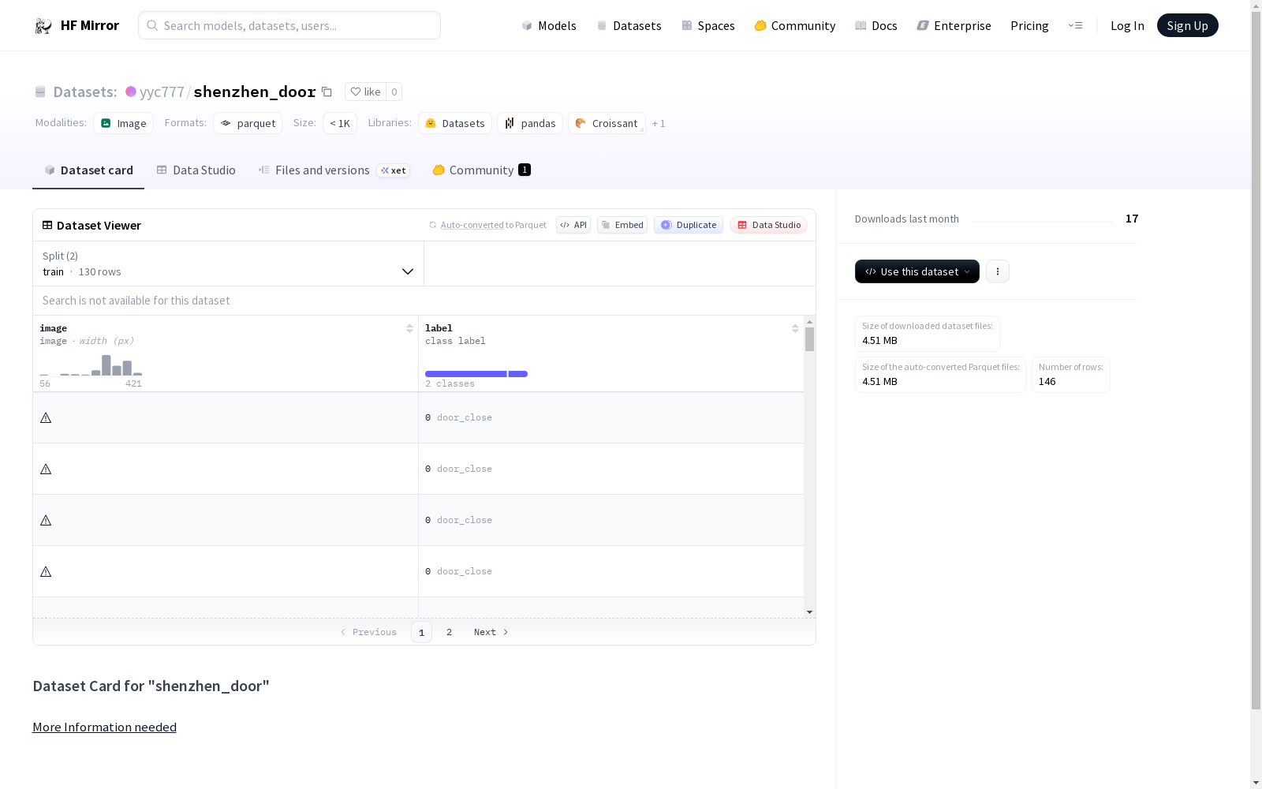
Task: Click warning icon in third table row
Action: (x=46, y=520)
